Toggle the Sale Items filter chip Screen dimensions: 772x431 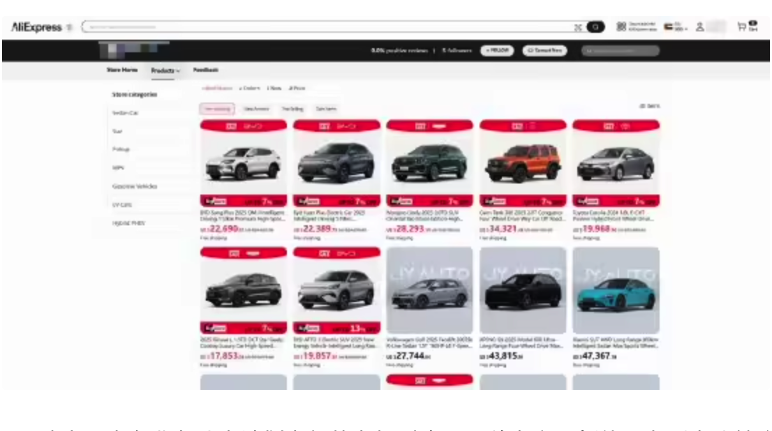pos(326,109)
